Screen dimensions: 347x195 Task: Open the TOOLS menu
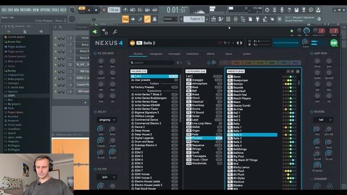pos(55,10)
